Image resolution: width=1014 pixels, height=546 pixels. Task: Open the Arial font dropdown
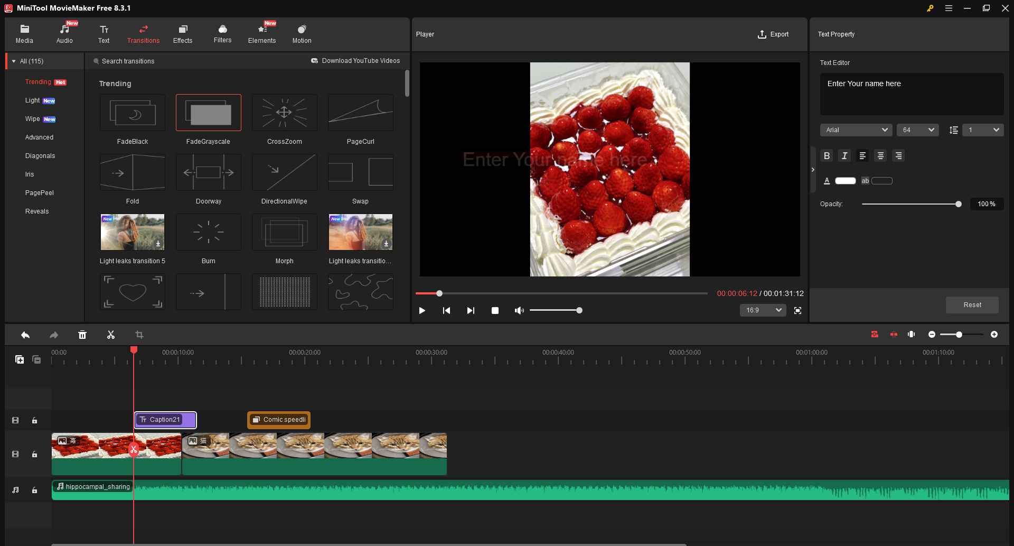856,130
